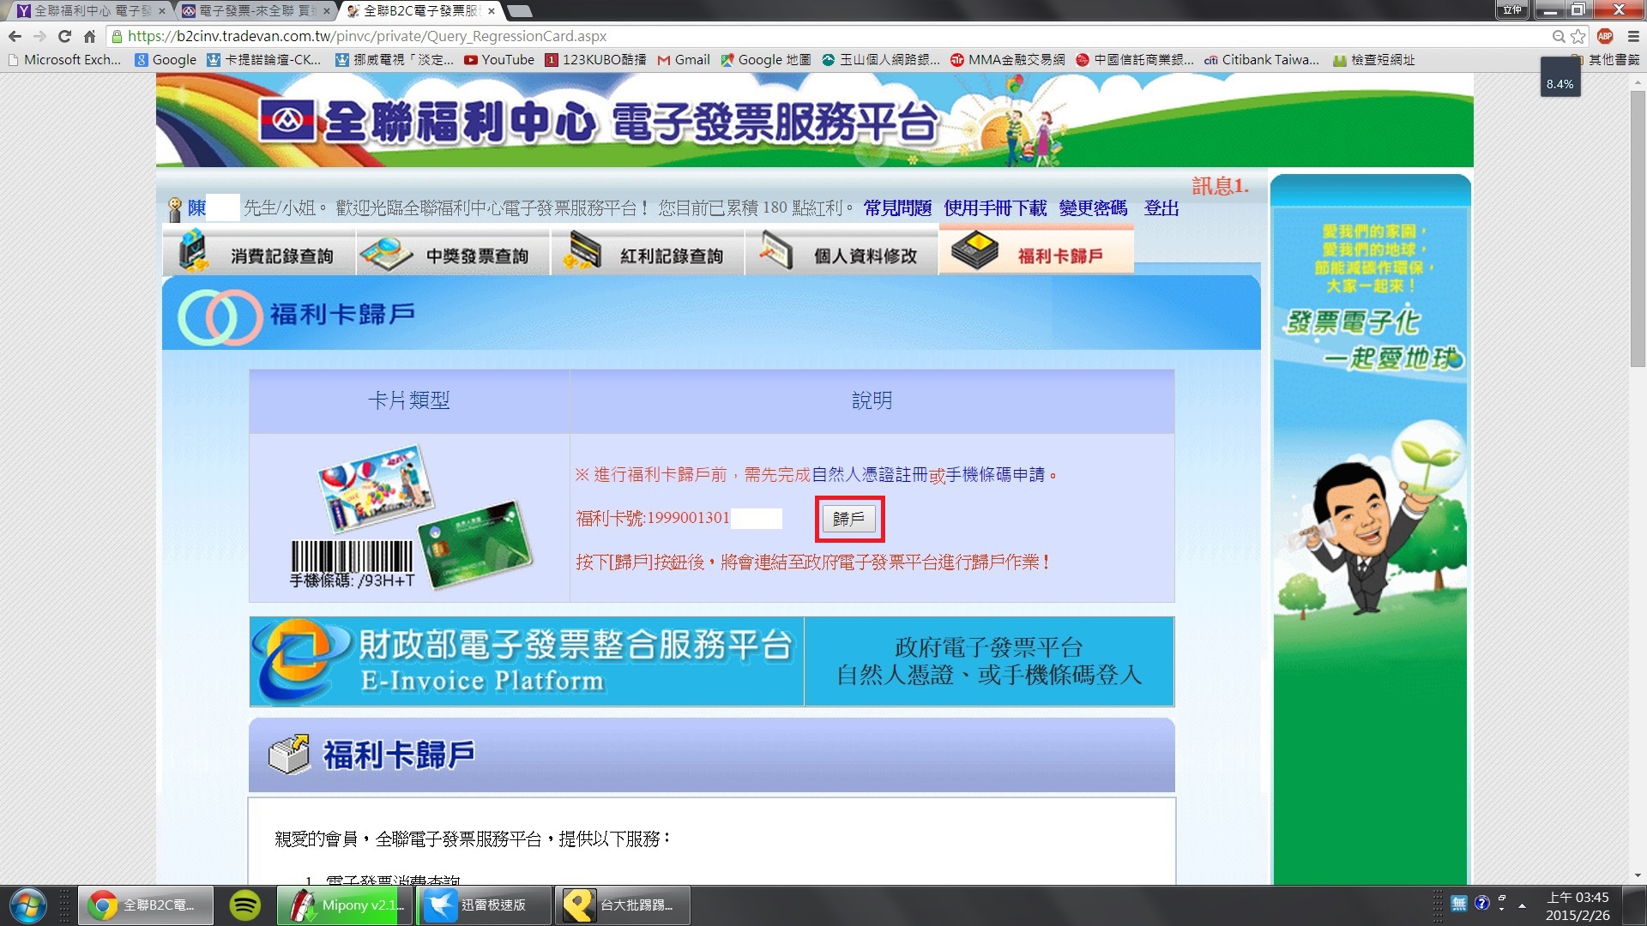Click the help question mark tray icon
1647x926 pixels.
[x=1482, y=903]
